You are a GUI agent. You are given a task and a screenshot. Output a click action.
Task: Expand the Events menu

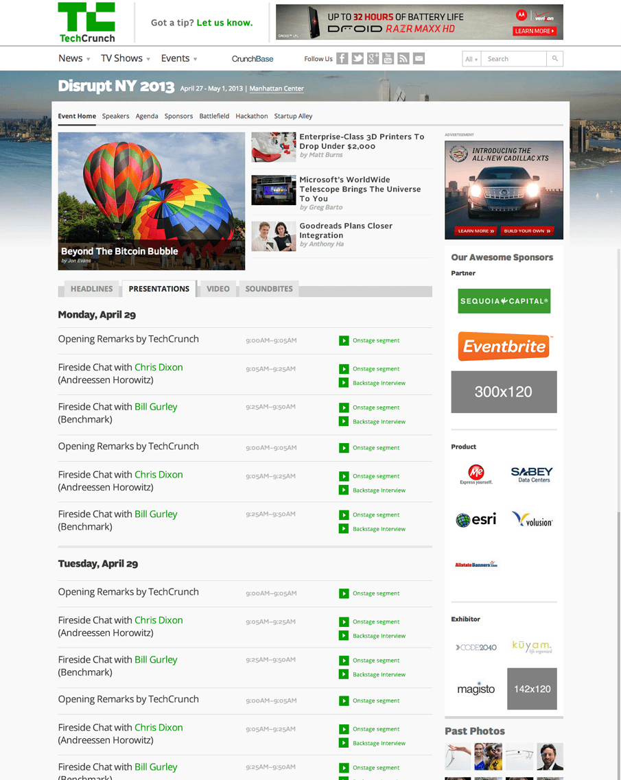point(179,58)
